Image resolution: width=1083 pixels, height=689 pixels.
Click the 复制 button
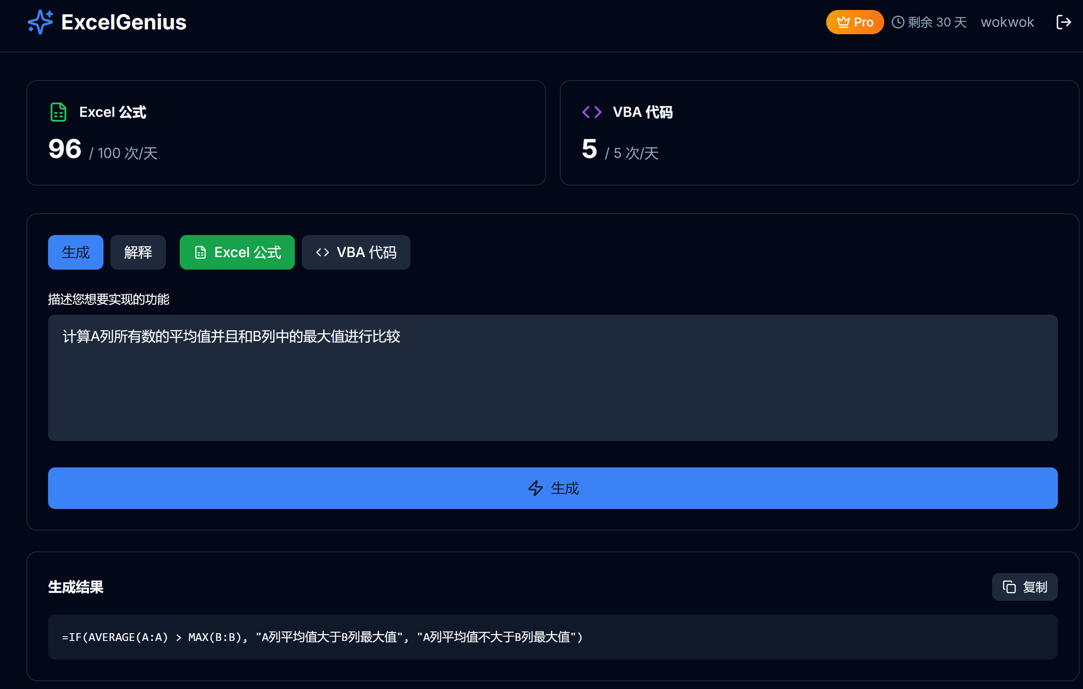[x=1025, y=586]
